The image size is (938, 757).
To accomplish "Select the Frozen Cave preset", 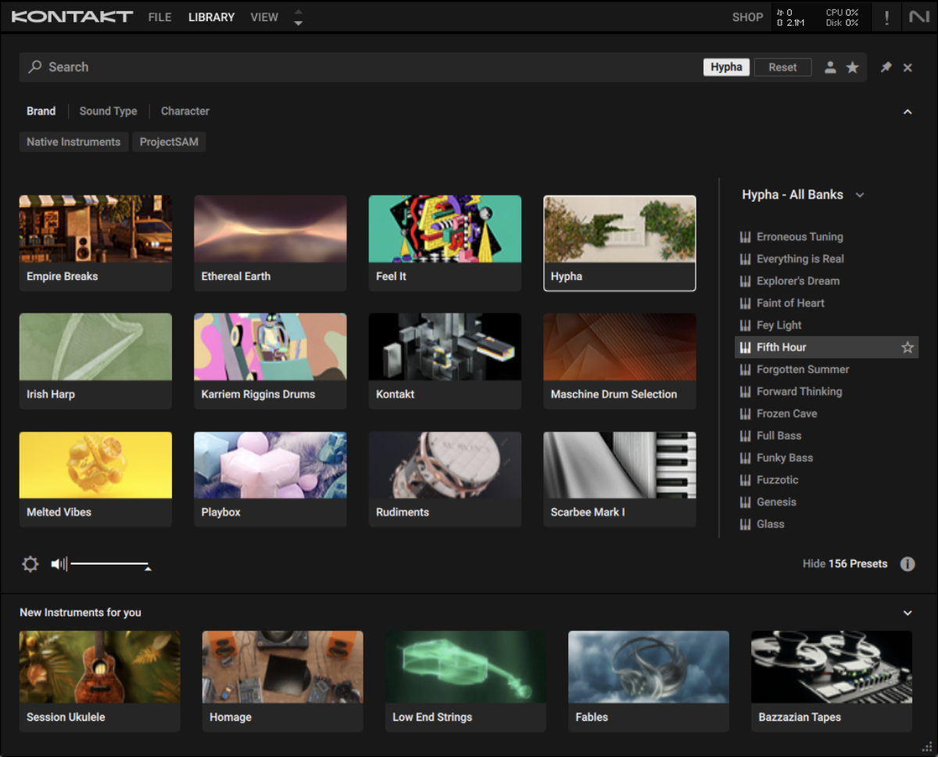I will (x=826, y=414).
